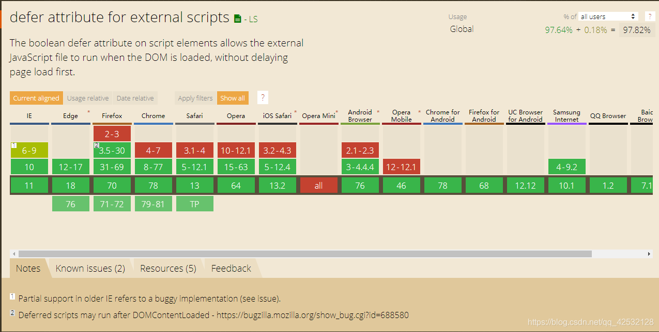Click the Chrome browser column header
659x332 pixels.
click(x=154, y=116)
